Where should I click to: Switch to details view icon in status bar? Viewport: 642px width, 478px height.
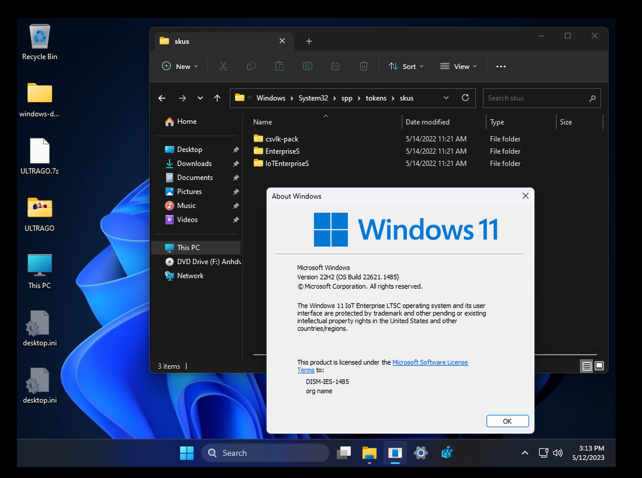[x=587, y=366]
